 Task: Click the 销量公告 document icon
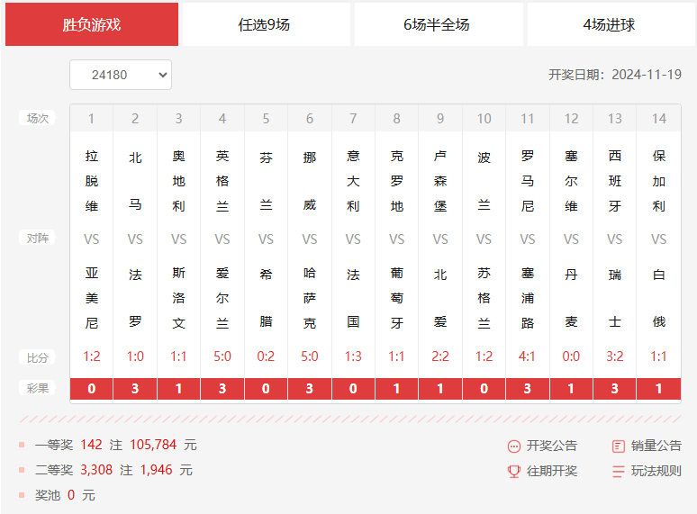coord(618,446)
